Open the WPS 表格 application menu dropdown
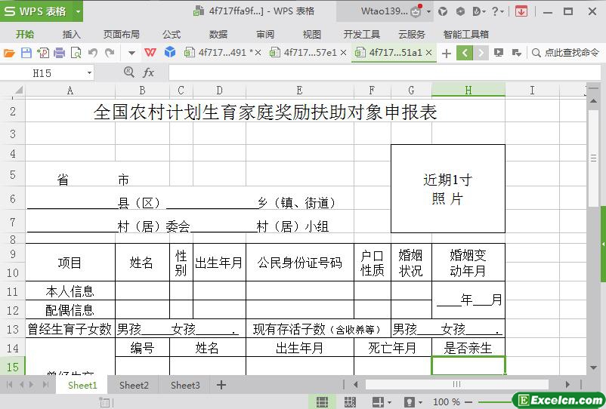606x409 pixels. tap(77, 11)
